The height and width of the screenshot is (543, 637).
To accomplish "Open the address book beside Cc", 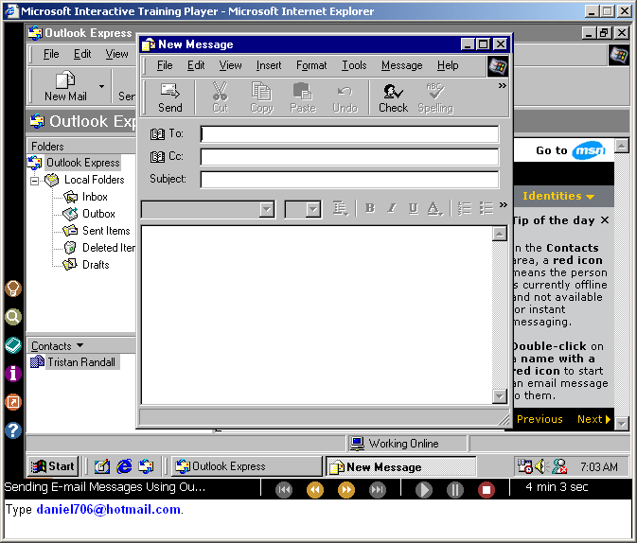I will [157, 156].
